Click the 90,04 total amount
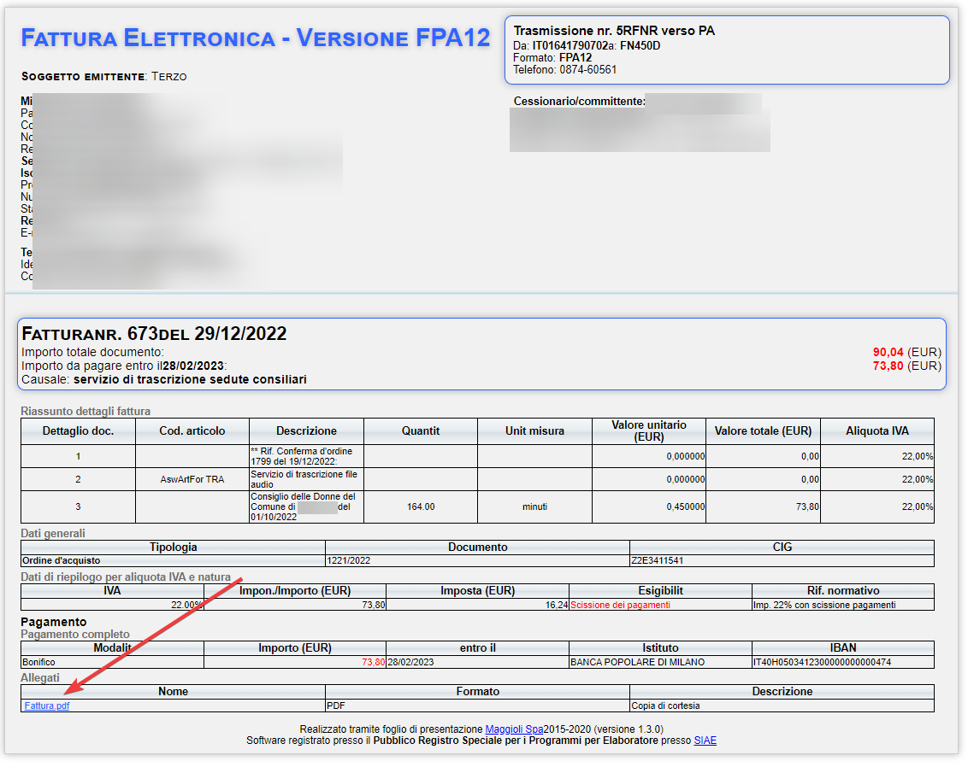 pos(888,352)
